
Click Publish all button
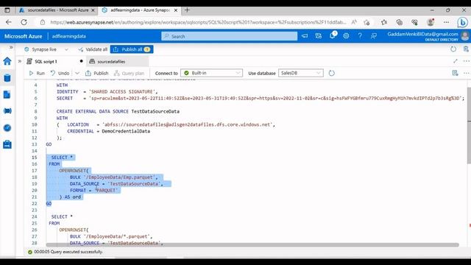[132, 49]
